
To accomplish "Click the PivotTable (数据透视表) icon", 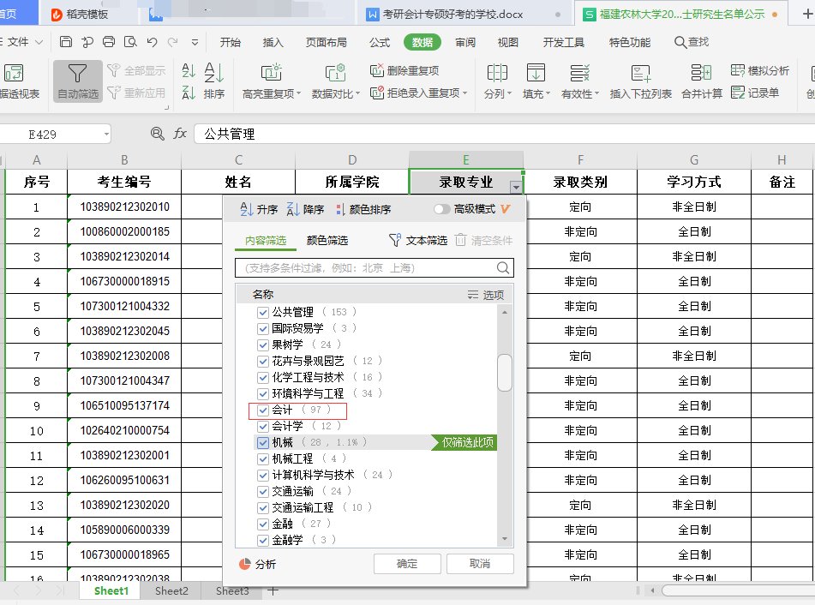I will (x=14, y=74).
